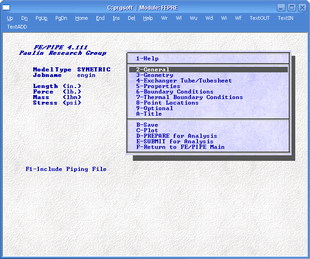Screen dimensions: 310x259
Task: Click the Up menu item
Action: click(x=10, y=18)
